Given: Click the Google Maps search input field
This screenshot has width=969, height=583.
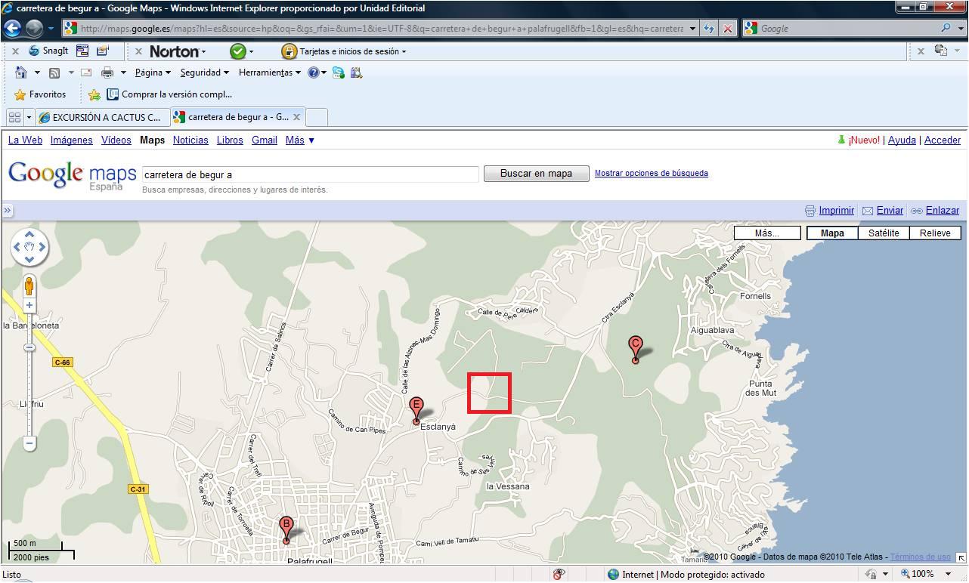Looking at the screenshot, I should click(x=311, y=174).
